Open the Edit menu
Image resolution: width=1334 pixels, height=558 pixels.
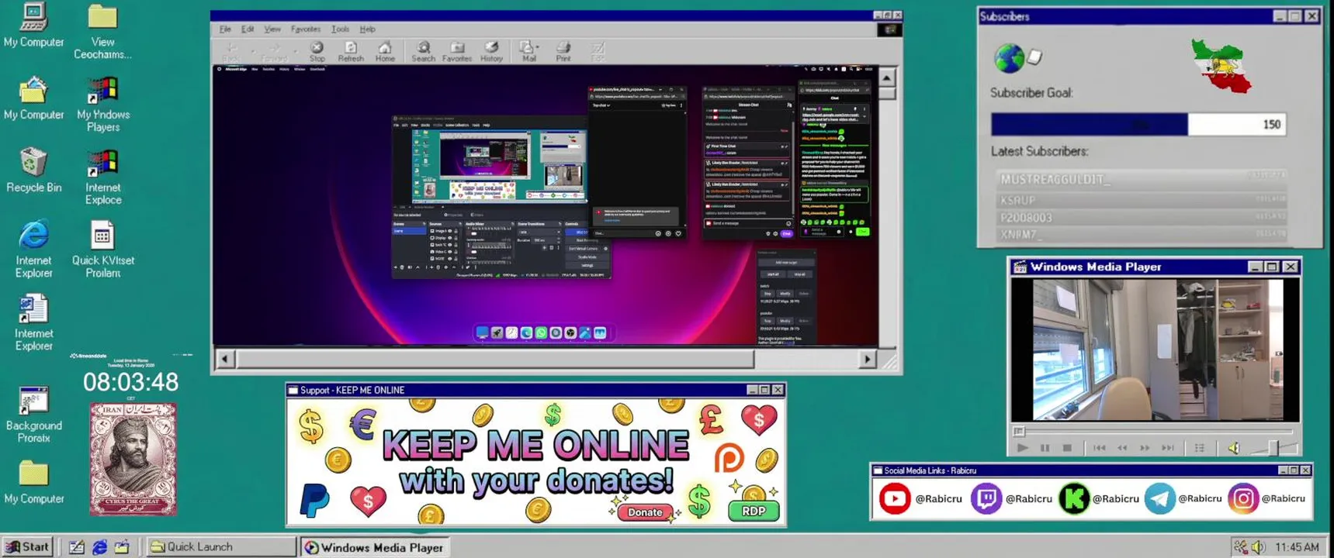click(x=248, y=29)
